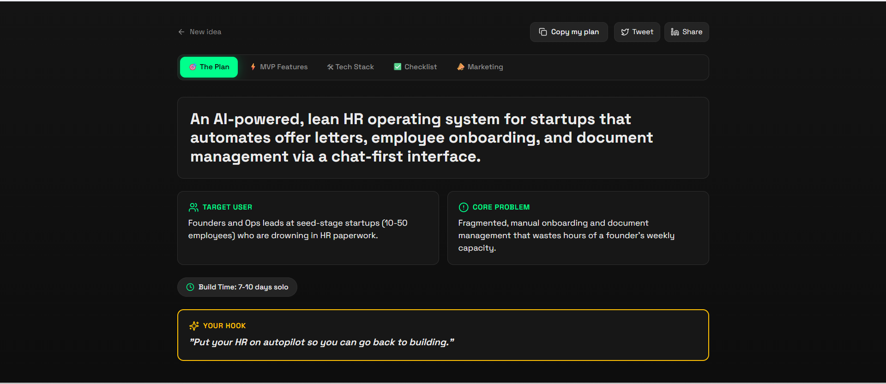Click the Build Time 7-10 days badge
The width and height of the screenshot is (886, 384).
[237, 287]
